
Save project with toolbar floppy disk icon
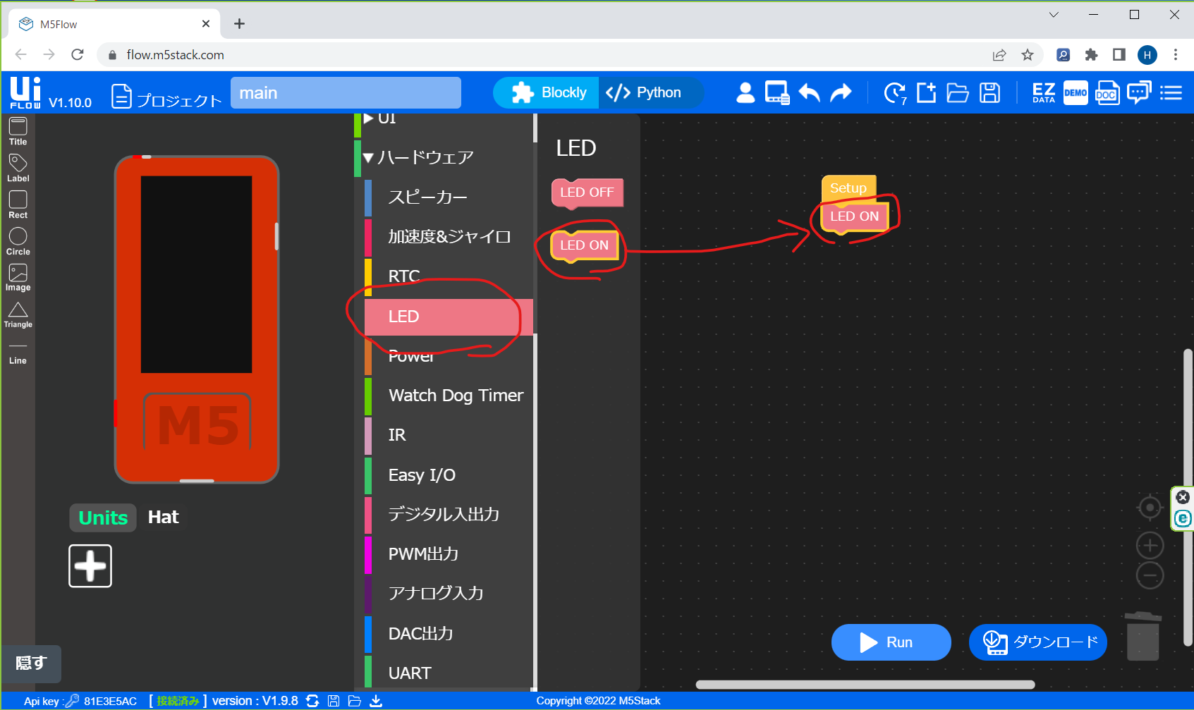tap(990, 92)
